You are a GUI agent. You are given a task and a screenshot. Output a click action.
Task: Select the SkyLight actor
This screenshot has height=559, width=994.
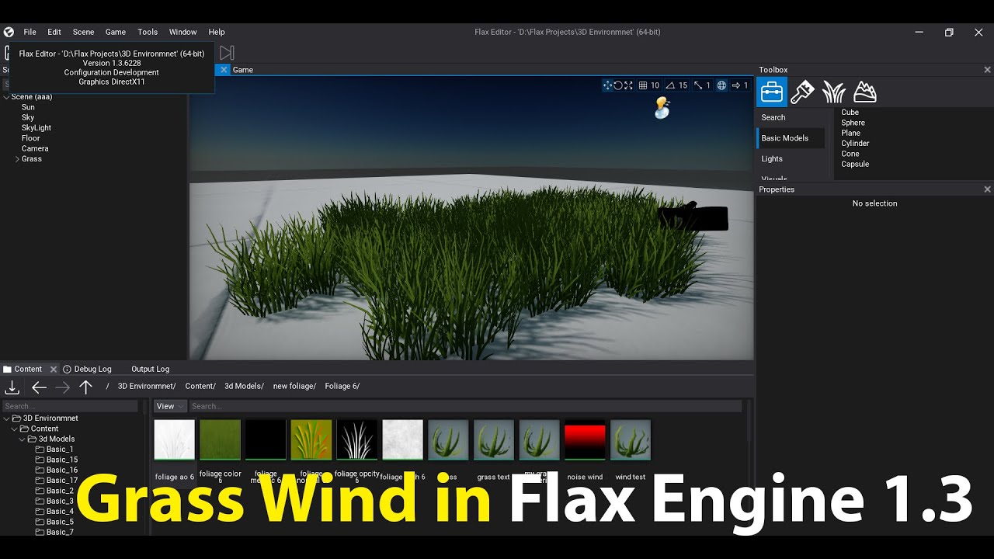tap(36, 128)
